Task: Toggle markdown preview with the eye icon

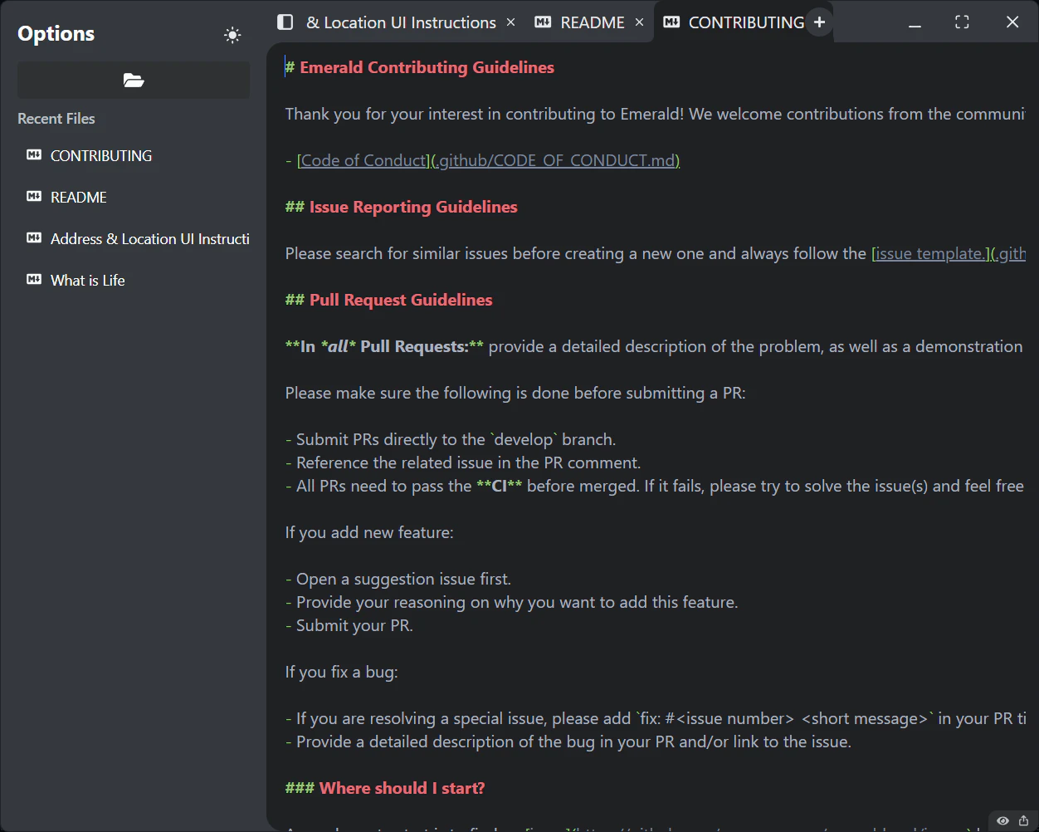Action: [1004, 820]
